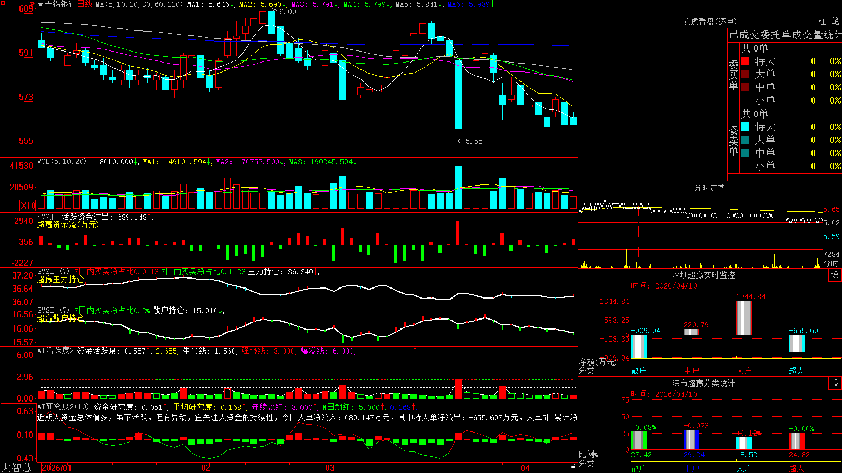Click the dark red 中单 buy-order swatch
The image size is (842, 473).
click(745, 87)
